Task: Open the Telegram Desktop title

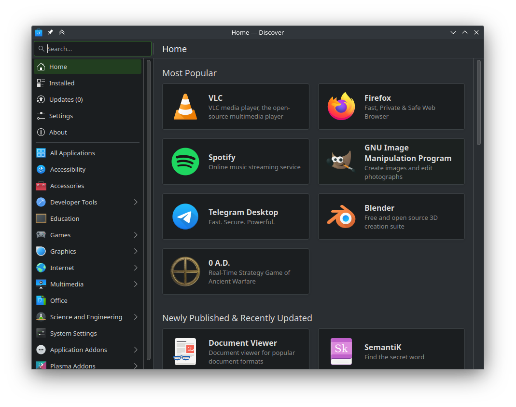Action: pos(243,212)
